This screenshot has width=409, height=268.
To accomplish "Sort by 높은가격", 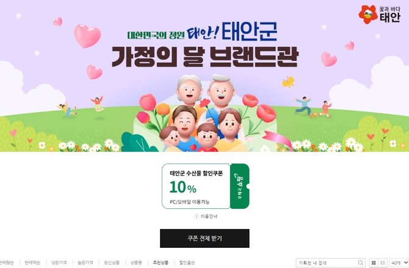I will (x=85, y=263).
